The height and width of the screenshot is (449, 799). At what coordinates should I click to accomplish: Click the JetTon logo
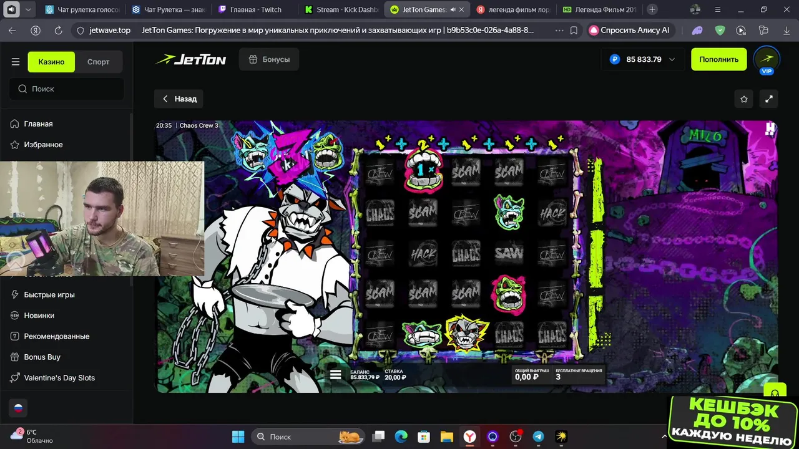coord(190,59)
